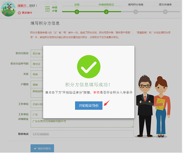Screen dimensions: 183x153
Task: Click the 工作单位 name field
Action: tap(37, 104)
